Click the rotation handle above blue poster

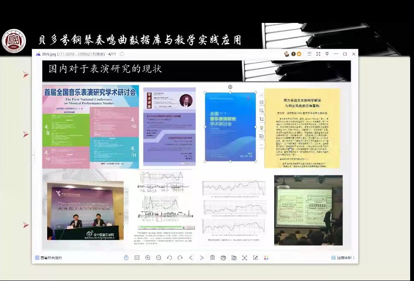(x=230, y=87)
